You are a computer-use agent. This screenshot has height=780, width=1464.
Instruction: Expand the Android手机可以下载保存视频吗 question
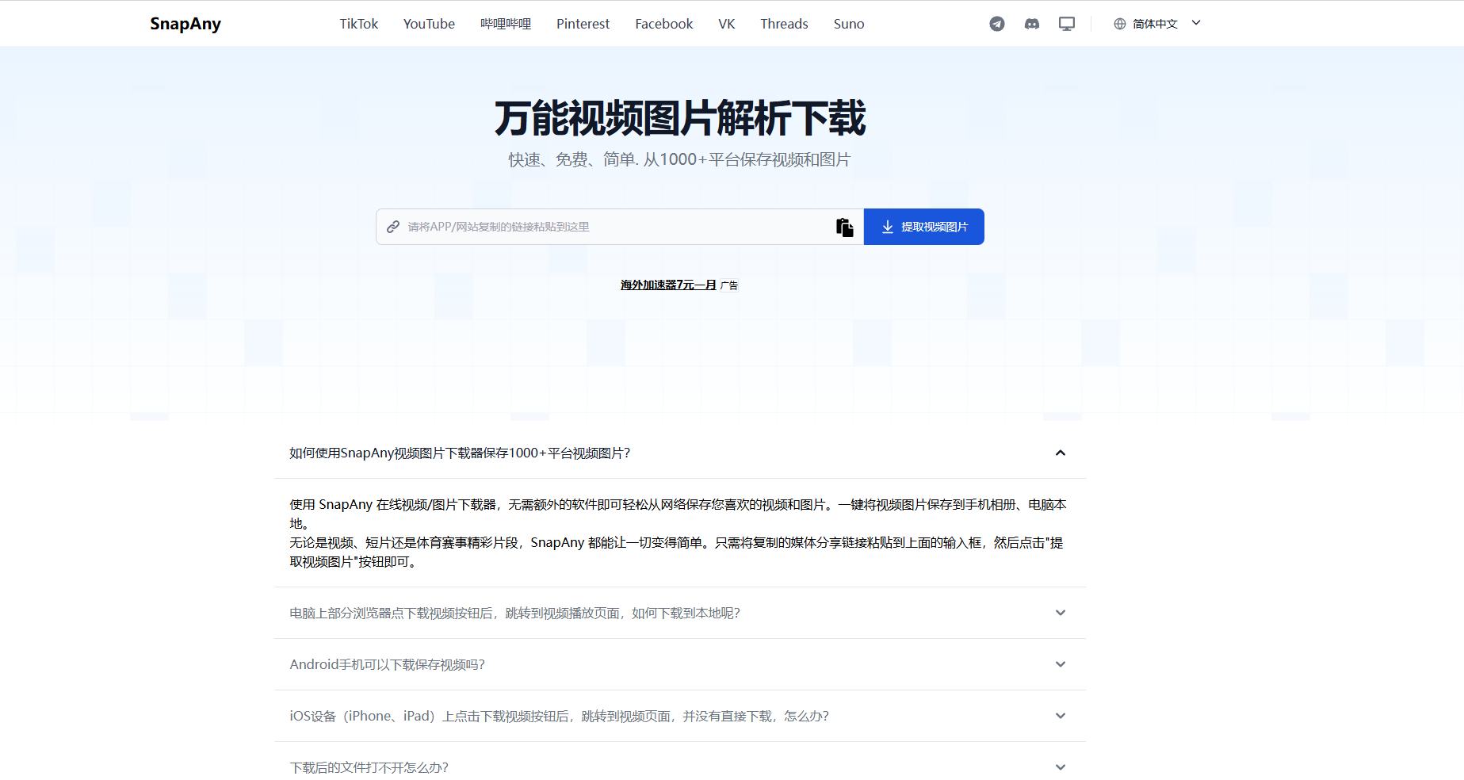679,664
